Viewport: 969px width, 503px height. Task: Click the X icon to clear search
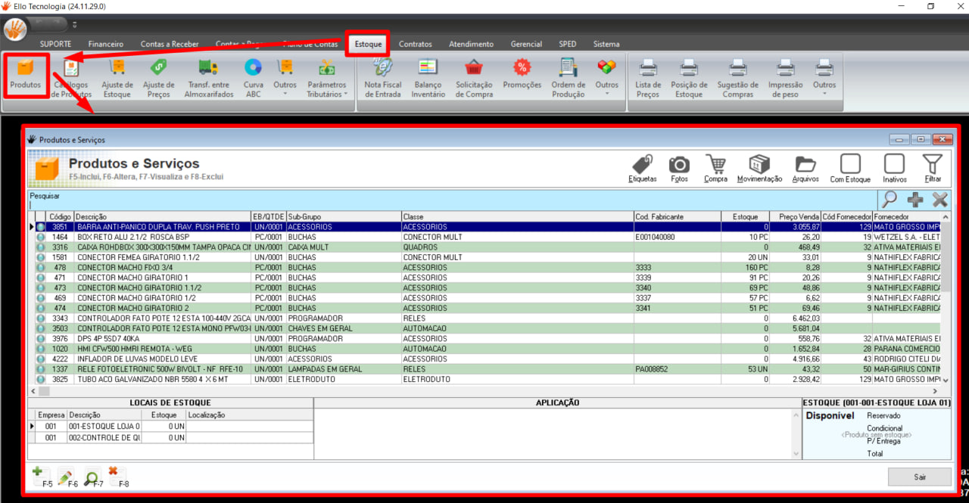coord(940,200)
